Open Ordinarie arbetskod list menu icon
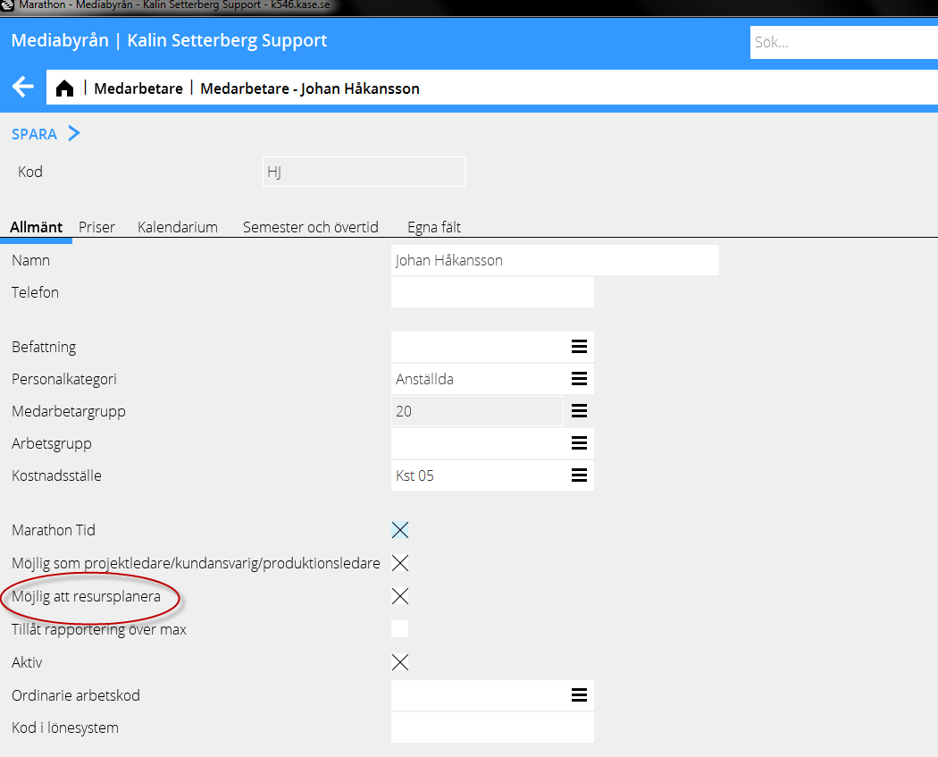The height and width of the screenshot is (757, 938). coord(579,695)
